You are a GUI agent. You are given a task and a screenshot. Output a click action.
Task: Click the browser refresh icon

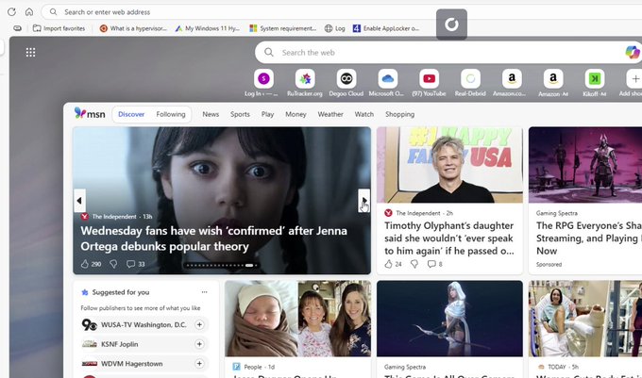point(11,12)
